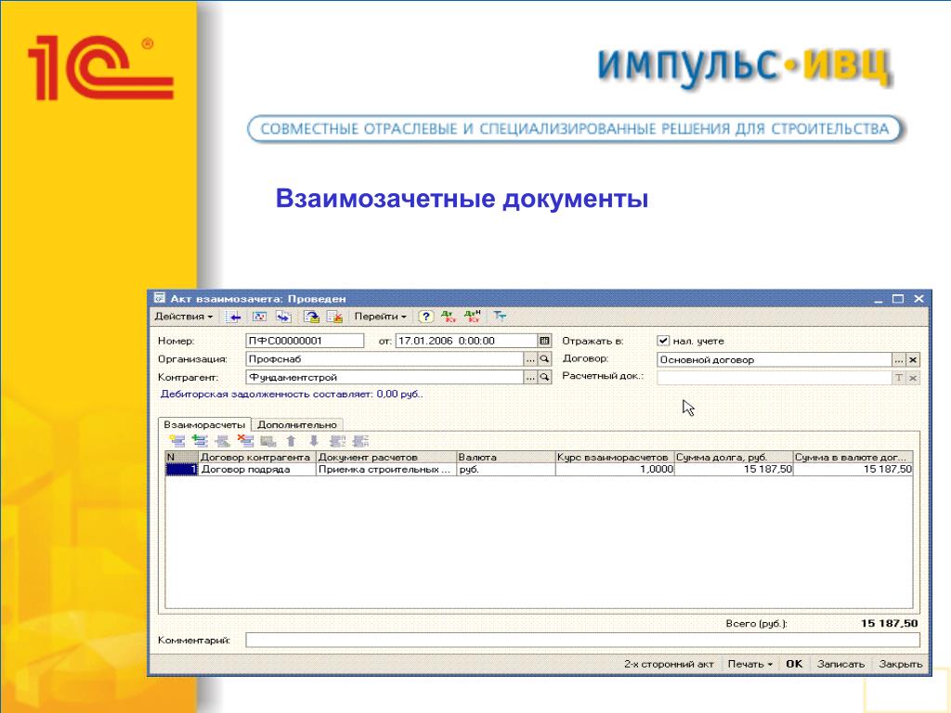
Task: Click the Комментарий input field
Action: pos(582,640)
